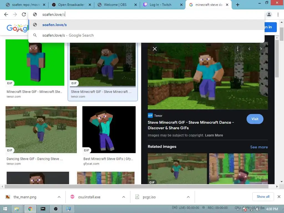Go back to the previous page
Image resolution: width=284 pixels, height=213 pixels.
[6, 14]
